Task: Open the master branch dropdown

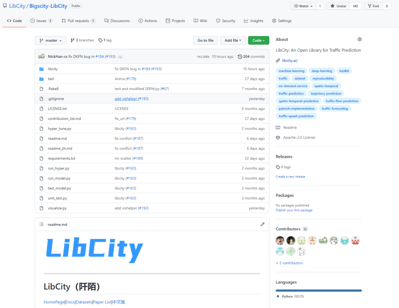Action: tap(50, 40)
